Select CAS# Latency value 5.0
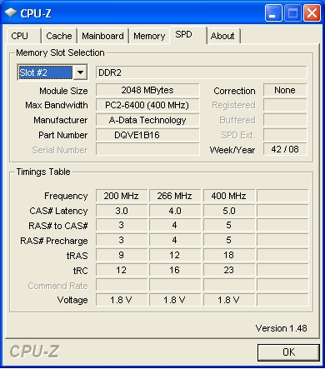Screen dimensions: 325x369 pos(229,211)
